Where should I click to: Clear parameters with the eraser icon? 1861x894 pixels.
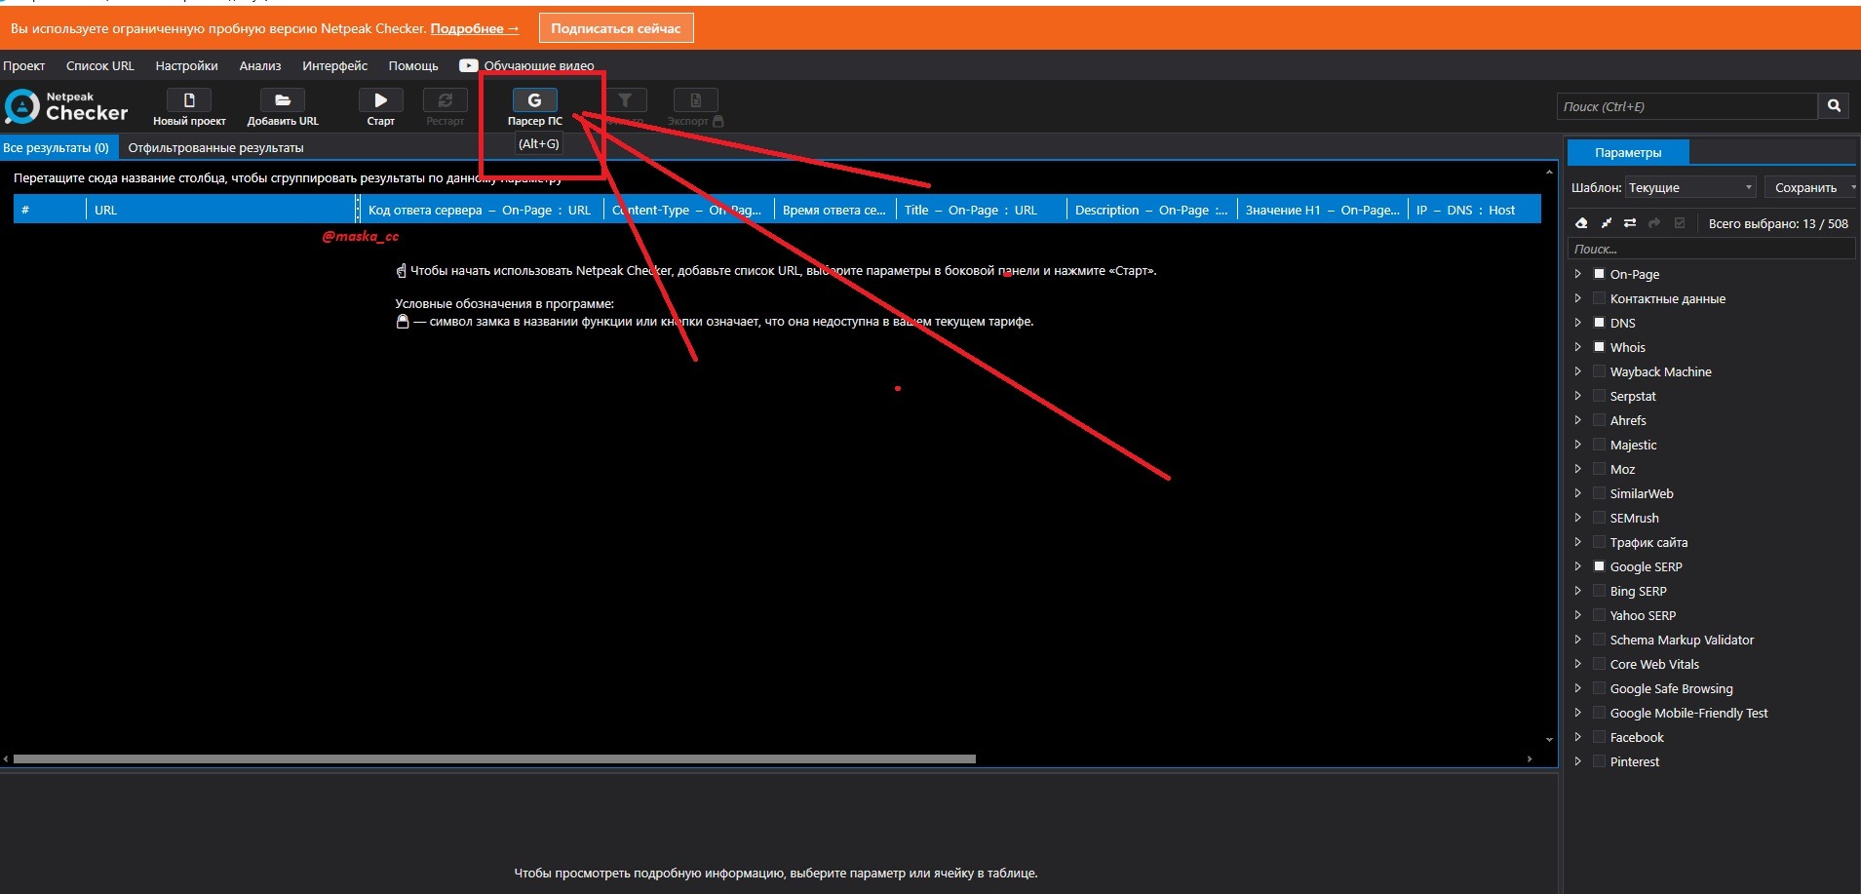coord(1581,223)
